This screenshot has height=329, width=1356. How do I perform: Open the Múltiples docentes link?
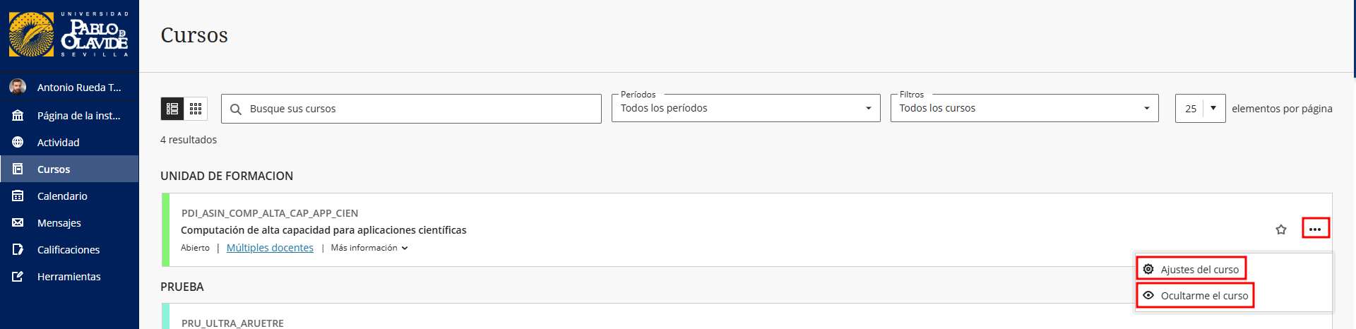point(270,248)
